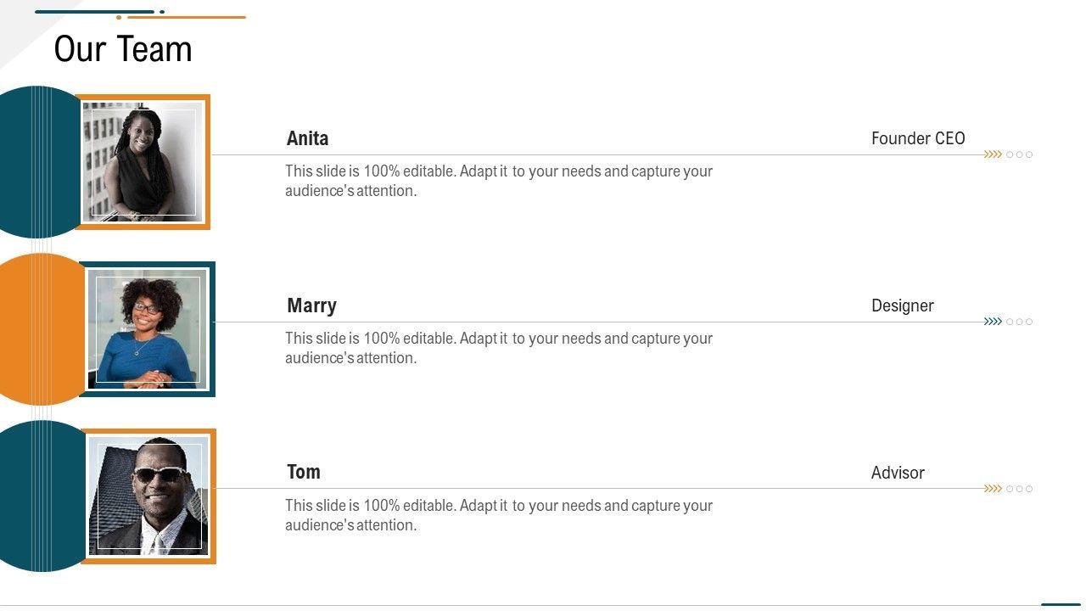Screen dimensions: 1086x611
Task: Select Marry's profile photo
Action: coord(148,329)
